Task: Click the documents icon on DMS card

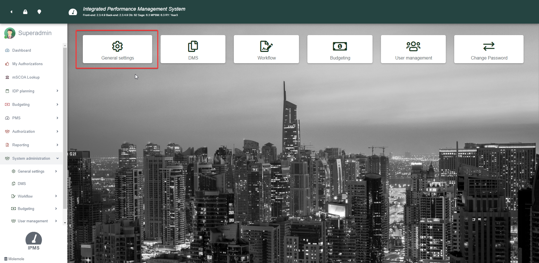Action: pyautogui.click(x=193, y=46)
